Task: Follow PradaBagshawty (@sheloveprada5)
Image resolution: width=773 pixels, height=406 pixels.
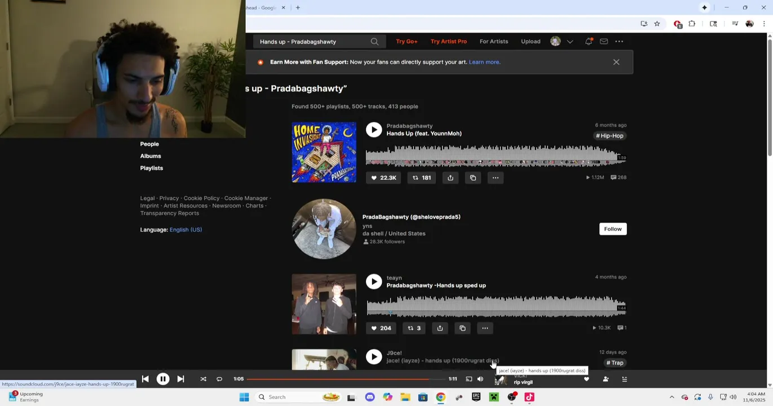Action: [x=613, y=229]
